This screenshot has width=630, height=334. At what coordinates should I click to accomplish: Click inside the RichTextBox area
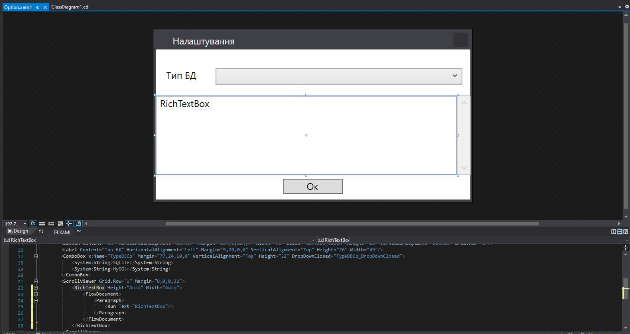[306, 135]
